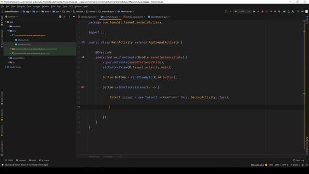Expand the manifests folder
Image resolution: width=309 pixels, height=174 pixels.
click(x=8, y=26)
